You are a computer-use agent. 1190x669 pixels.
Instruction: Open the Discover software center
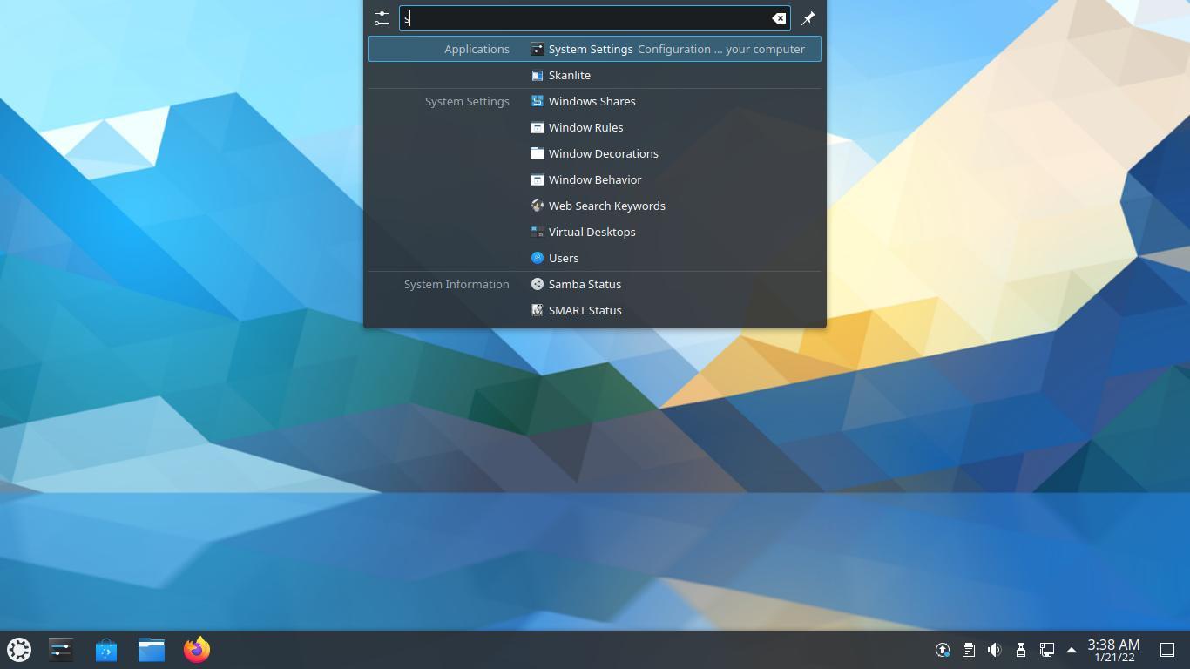(105, 649)
